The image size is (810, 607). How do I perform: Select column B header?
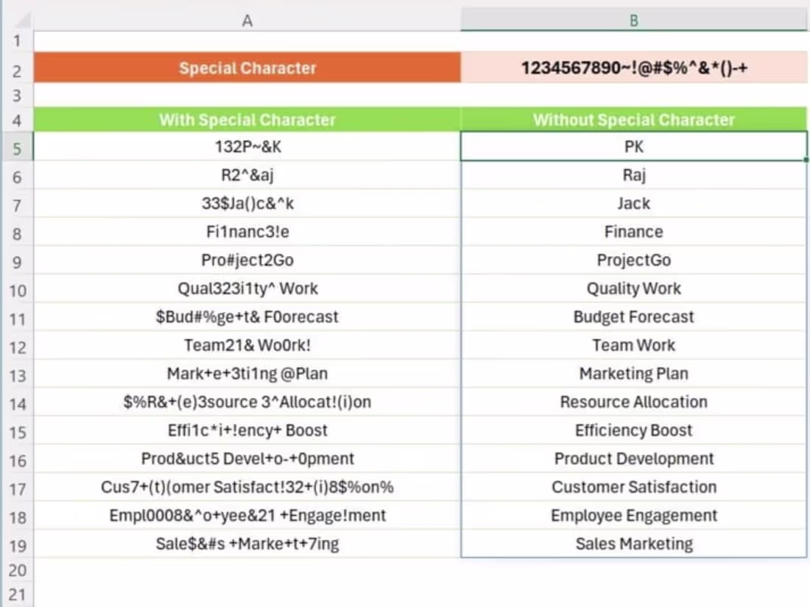click(x=634, y=21)
